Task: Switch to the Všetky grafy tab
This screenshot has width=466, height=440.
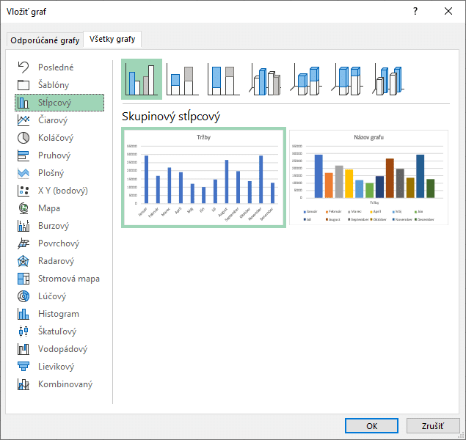Action: coord(112,39)
